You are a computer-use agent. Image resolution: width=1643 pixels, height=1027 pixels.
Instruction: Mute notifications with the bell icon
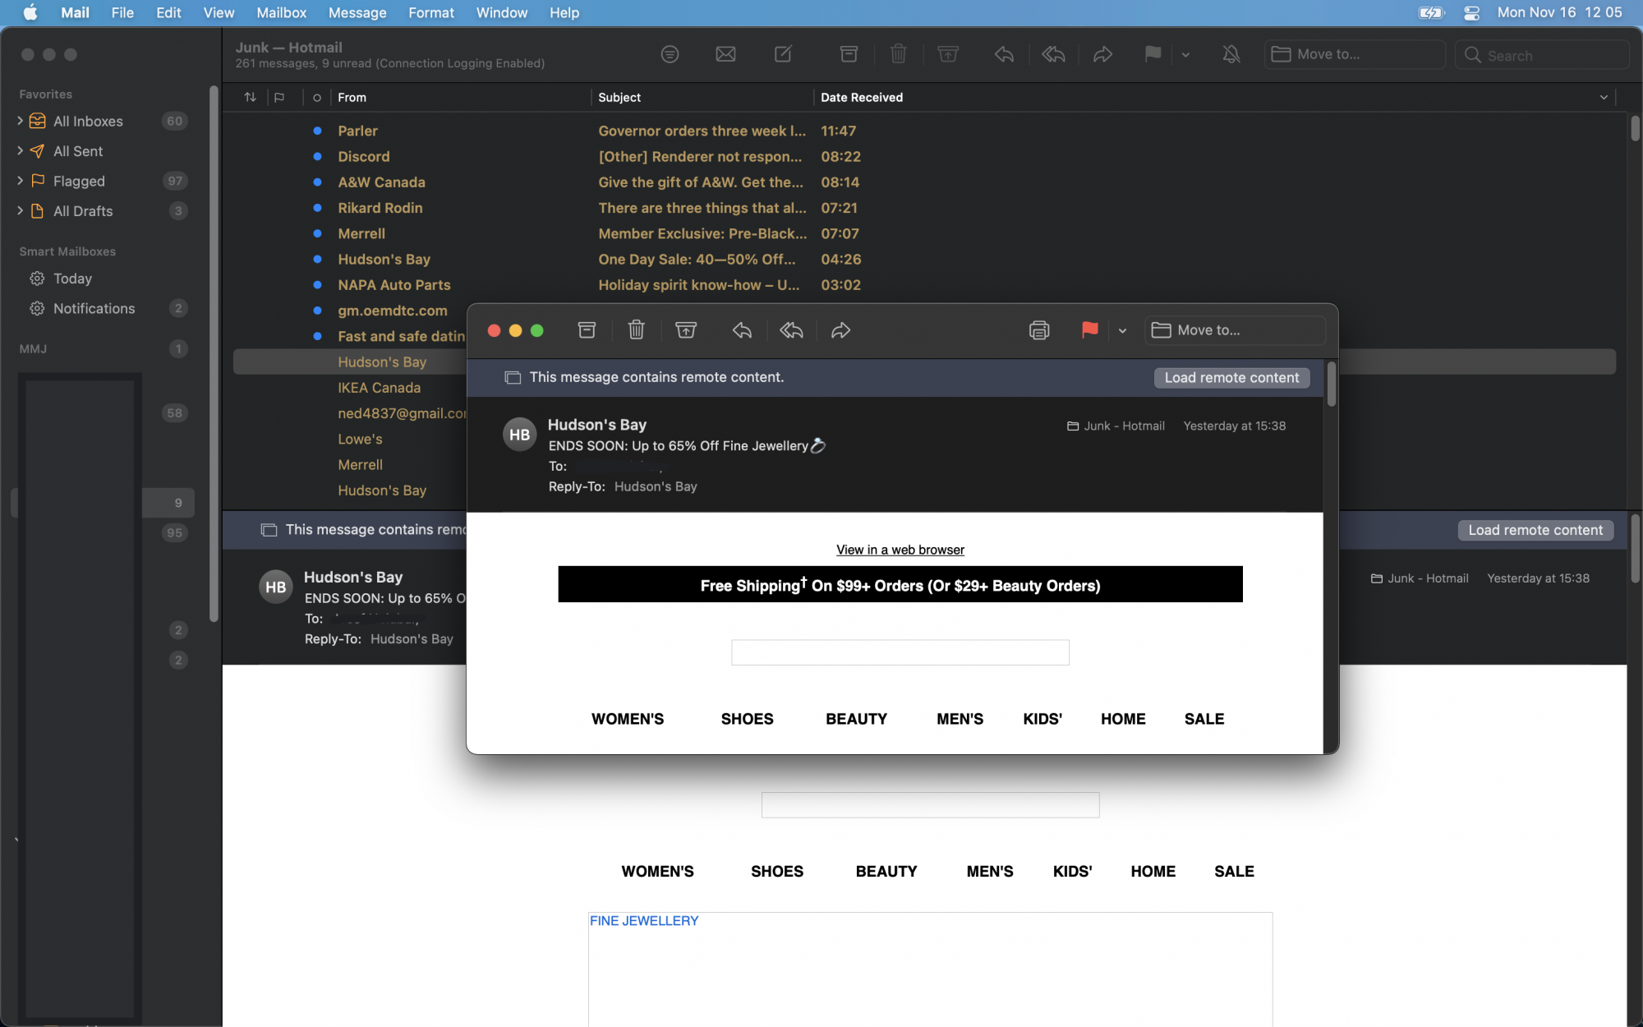pos(1231,54)
